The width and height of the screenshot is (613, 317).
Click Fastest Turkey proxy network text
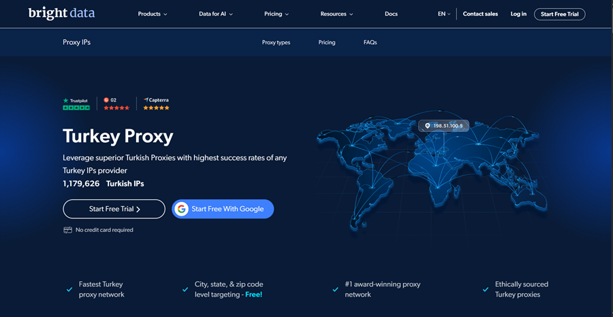point(101,289)
